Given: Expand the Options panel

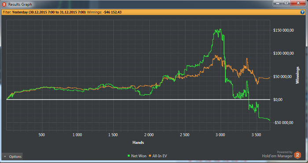Looking at the screenshot, I should pos(12,156).
